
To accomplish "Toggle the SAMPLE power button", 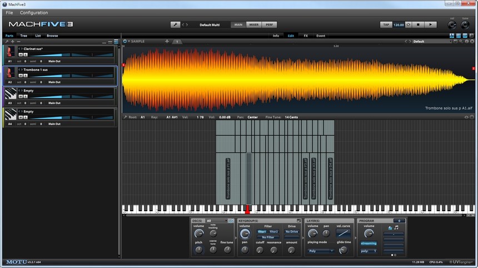I will coord(125,41).
